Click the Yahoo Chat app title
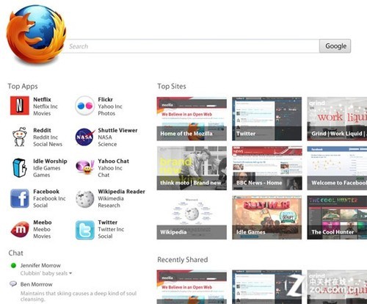Screen dimensions: 367x304 [x=113, y=161]
